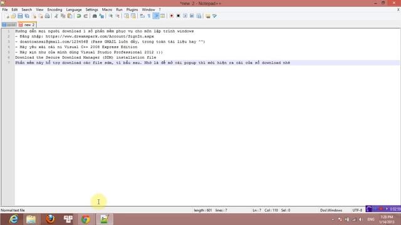The height and width of the screenshot is (225, 401).
Task: Click the Paste clipboard icon
Action: coord(70,16)
